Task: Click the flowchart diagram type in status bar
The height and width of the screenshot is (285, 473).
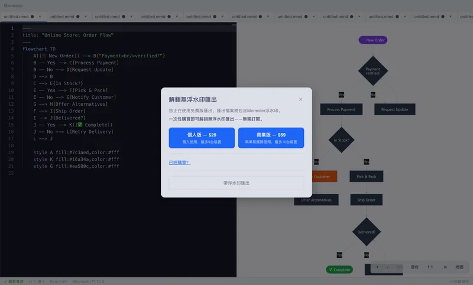Action: point(58,281)
